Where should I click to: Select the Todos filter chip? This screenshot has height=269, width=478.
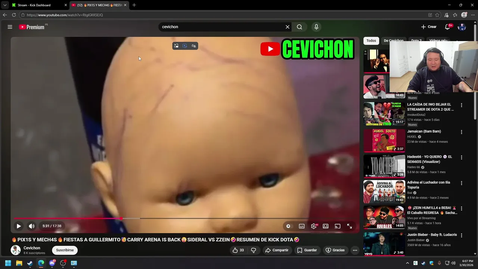(x=371, y=41)
